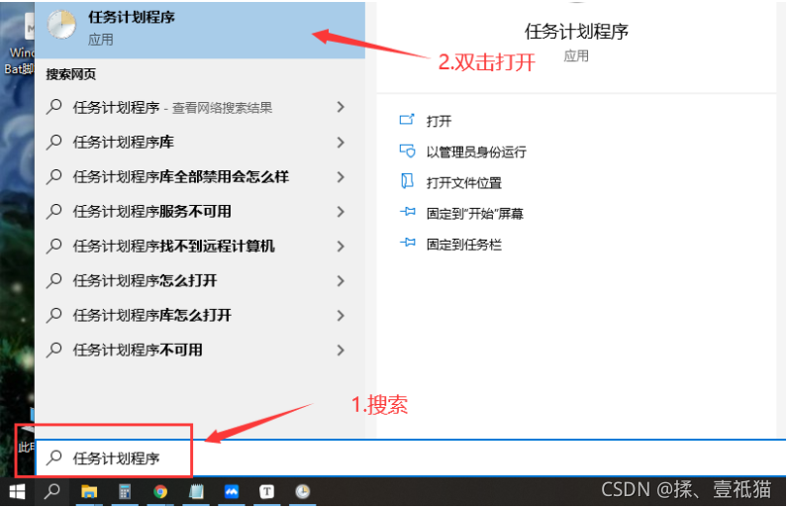Click the magnifier beside 任务计划程序找不到远程计算机
Viewport: 787px width, 509px height.
53,246
